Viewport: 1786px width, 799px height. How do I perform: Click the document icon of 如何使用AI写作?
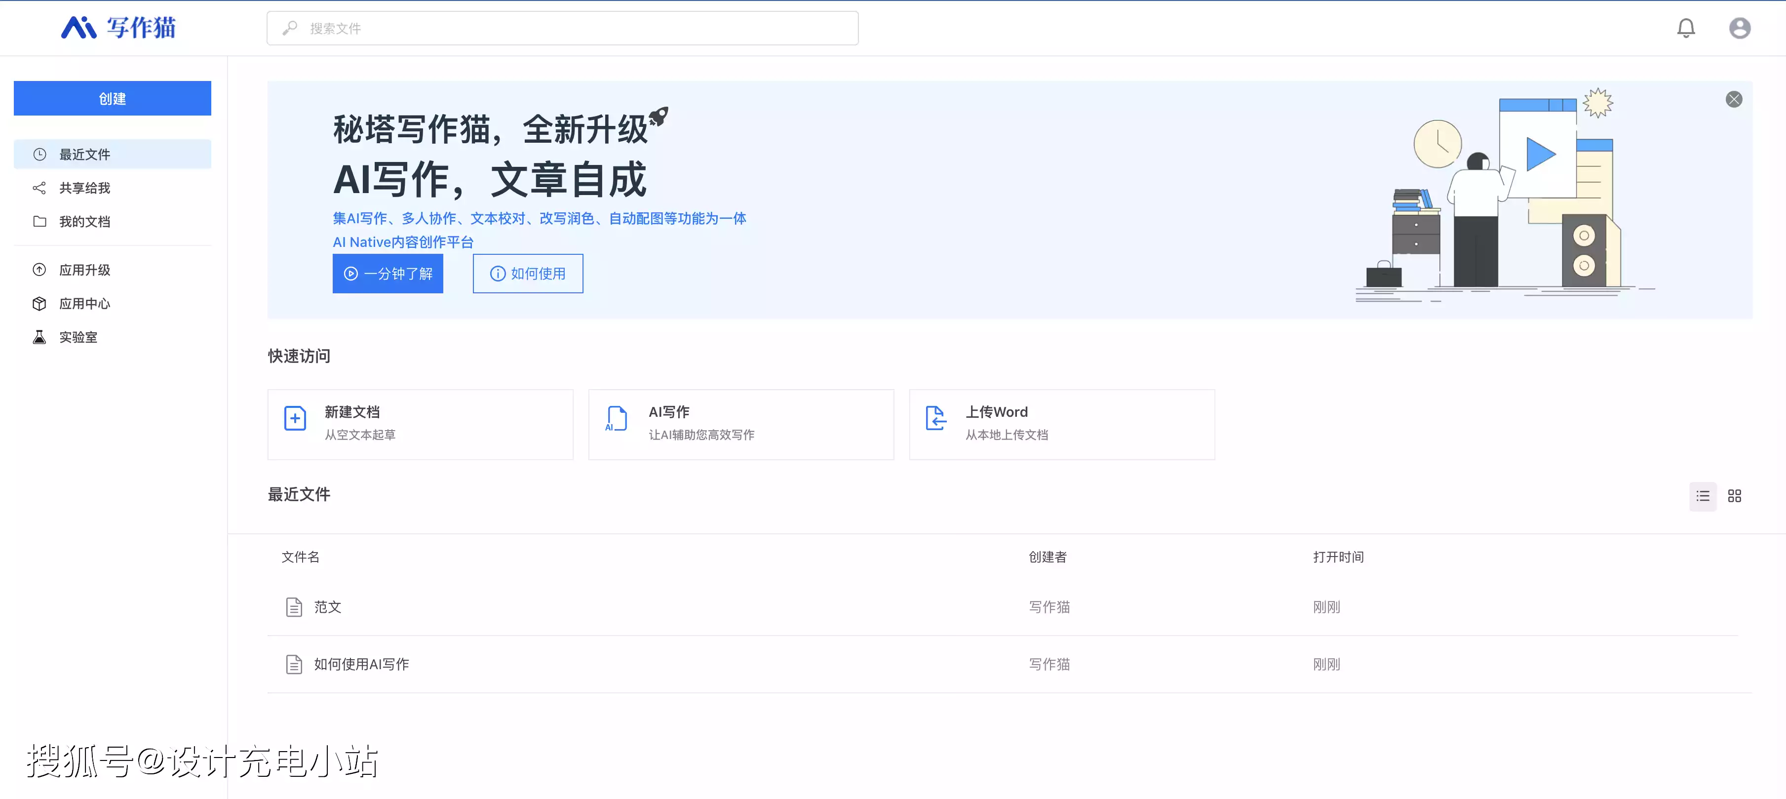click(294, 664)
